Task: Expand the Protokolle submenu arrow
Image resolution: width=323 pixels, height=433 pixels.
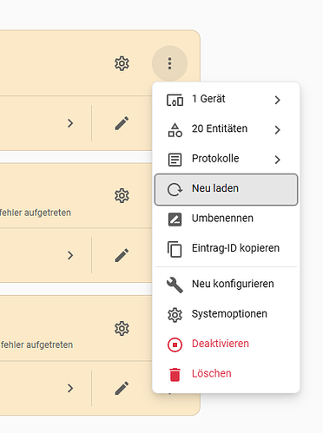Action: 277,160
